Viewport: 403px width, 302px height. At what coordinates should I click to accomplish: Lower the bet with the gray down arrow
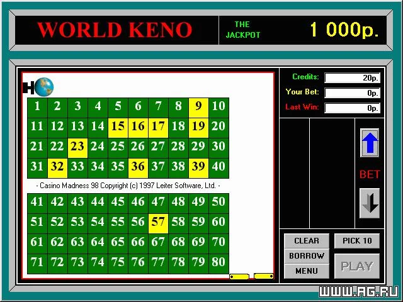tap(370, 203)
